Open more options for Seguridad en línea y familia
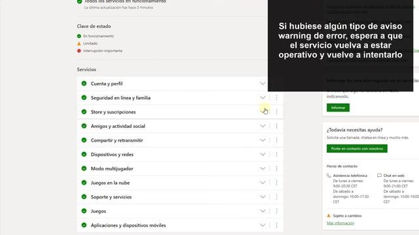 276,98
